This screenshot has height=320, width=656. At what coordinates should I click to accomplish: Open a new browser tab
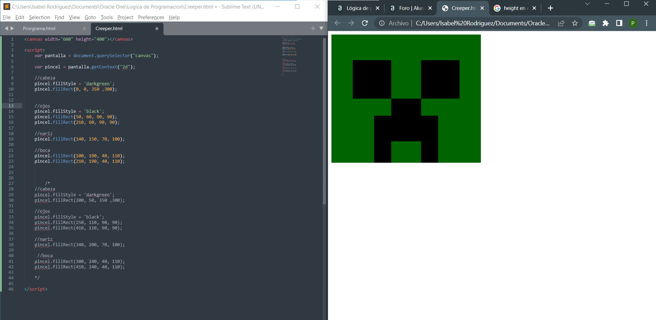[x=550, y=8]
